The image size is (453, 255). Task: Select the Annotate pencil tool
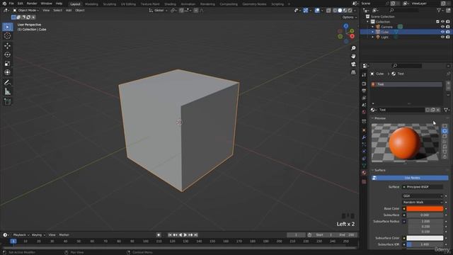pyautogui.click(x=8, y=83)
